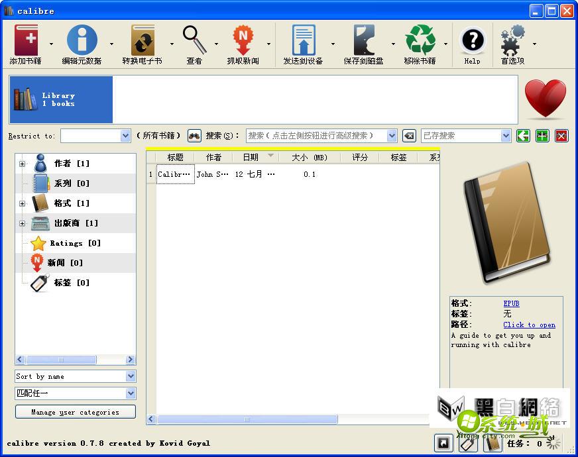This screenshot has height=457, width=578.
Task: Click the Add books icon
Action: pyautogui.click(x=27, y=41)
